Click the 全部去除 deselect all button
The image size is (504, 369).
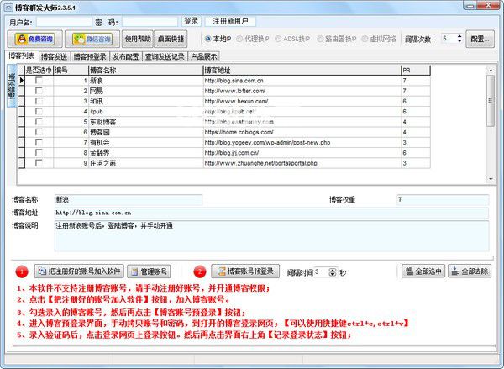click(x=470, y=271)
